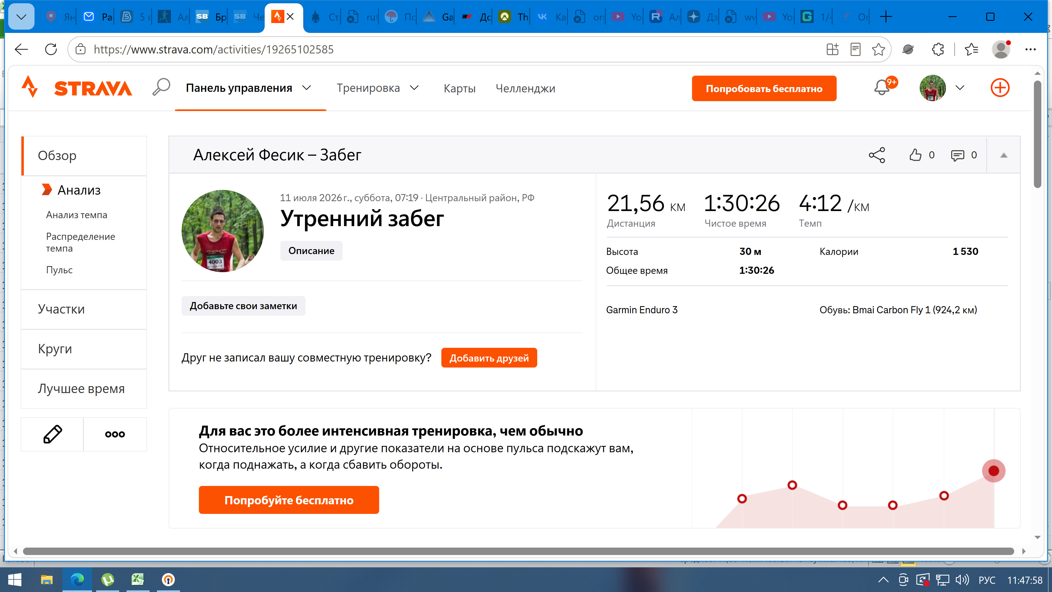The height and width of the screenshot is (592, 1052).
Task: Open Пульс in the sidebar
Action: pos(59,270)
